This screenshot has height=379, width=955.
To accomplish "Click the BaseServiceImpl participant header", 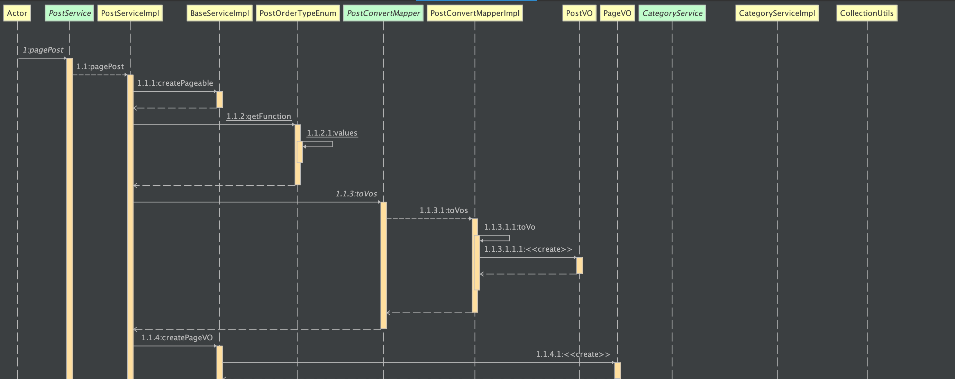I will click(219, 13).
